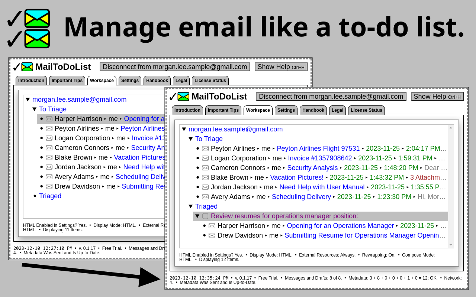Open Introduction tab in front window
Viewport: 476px width, 297px height.
click(x=187, y=110)
